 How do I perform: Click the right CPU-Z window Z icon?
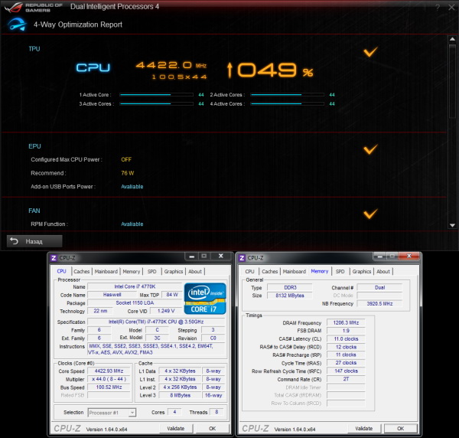(x=242, y=258)
